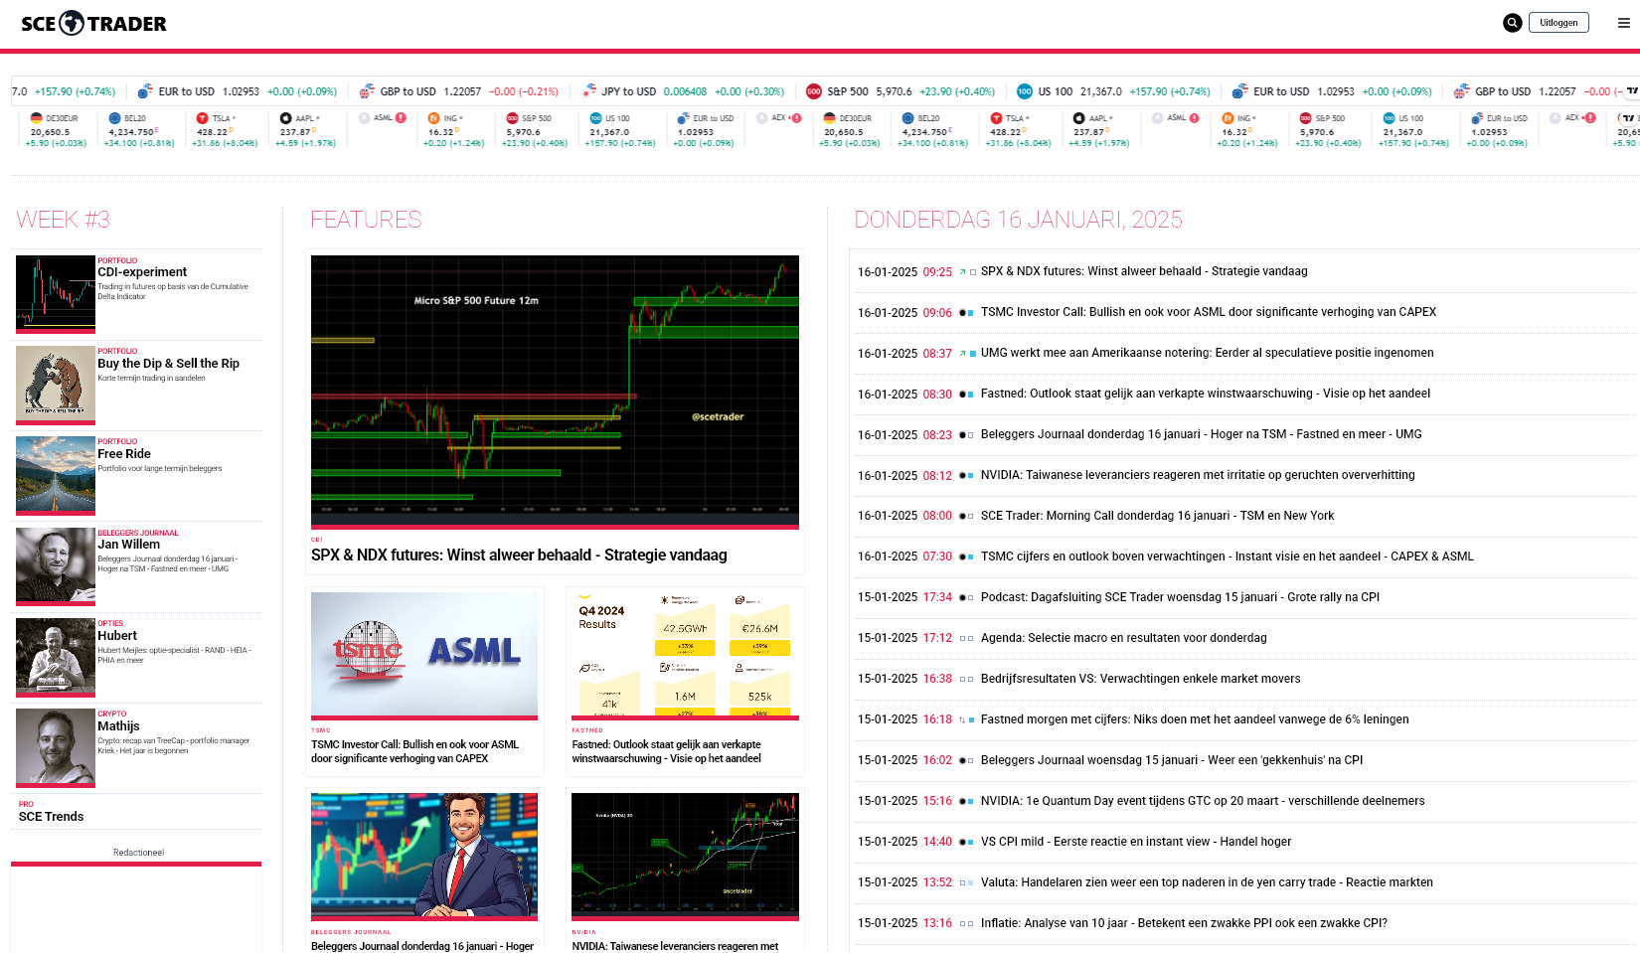
Task: Open Jan Willem's Beleggers Journaal
Action: pyautogui.click(x=128, y=545)
